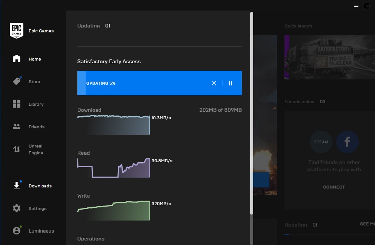Click the Luminaeus_ profile avatar icon
This screenshot has width=375, height=245.
[17, 230]
